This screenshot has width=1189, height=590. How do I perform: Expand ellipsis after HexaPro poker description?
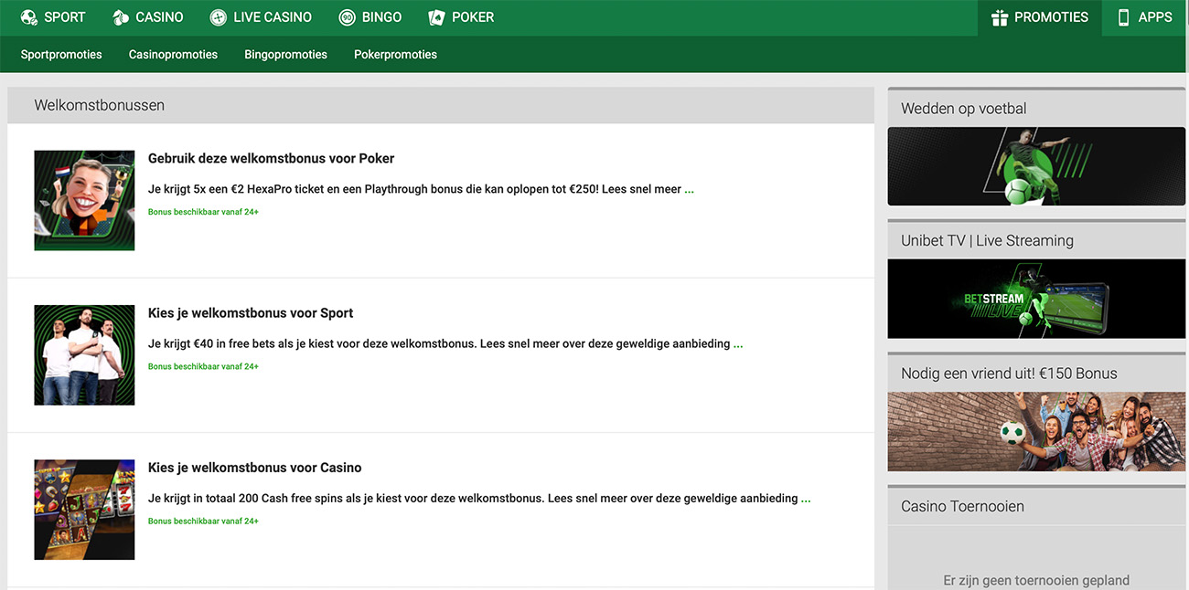click(690, 190)
